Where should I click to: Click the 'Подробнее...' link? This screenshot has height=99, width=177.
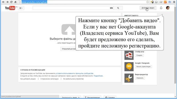pos(99,76)
